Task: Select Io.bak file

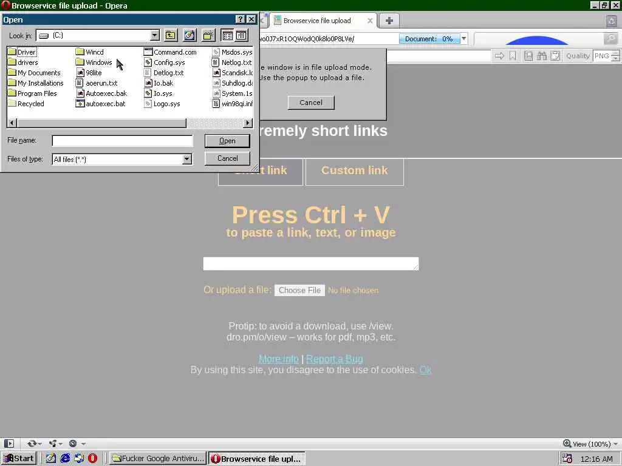Action: (x=159, y=83)
